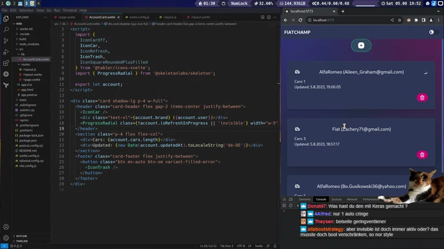444x249 pixels.
Task: Open the Search view in activity bar
Action: pos(6,29)
